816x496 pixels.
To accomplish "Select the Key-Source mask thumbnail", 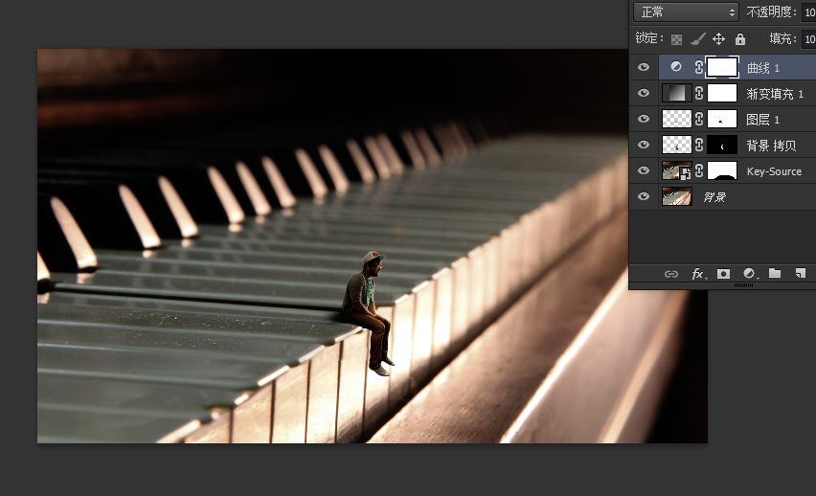I will pyautogui.click(x=722, y=170).
